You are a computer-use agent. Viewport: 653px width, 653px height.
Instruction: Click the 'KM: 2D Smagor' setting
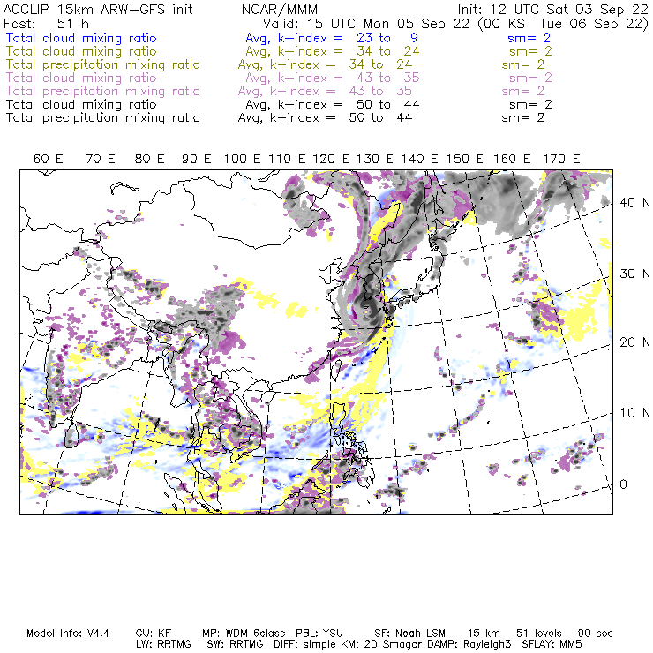[x=381, y=645]
